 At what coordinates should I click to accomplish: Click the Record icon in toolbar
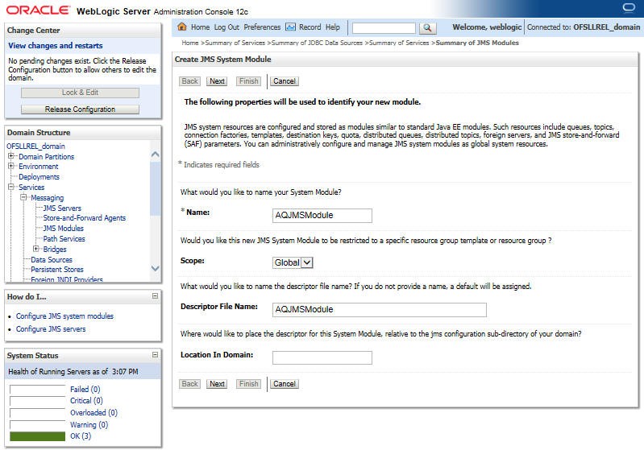pos(290,27)
